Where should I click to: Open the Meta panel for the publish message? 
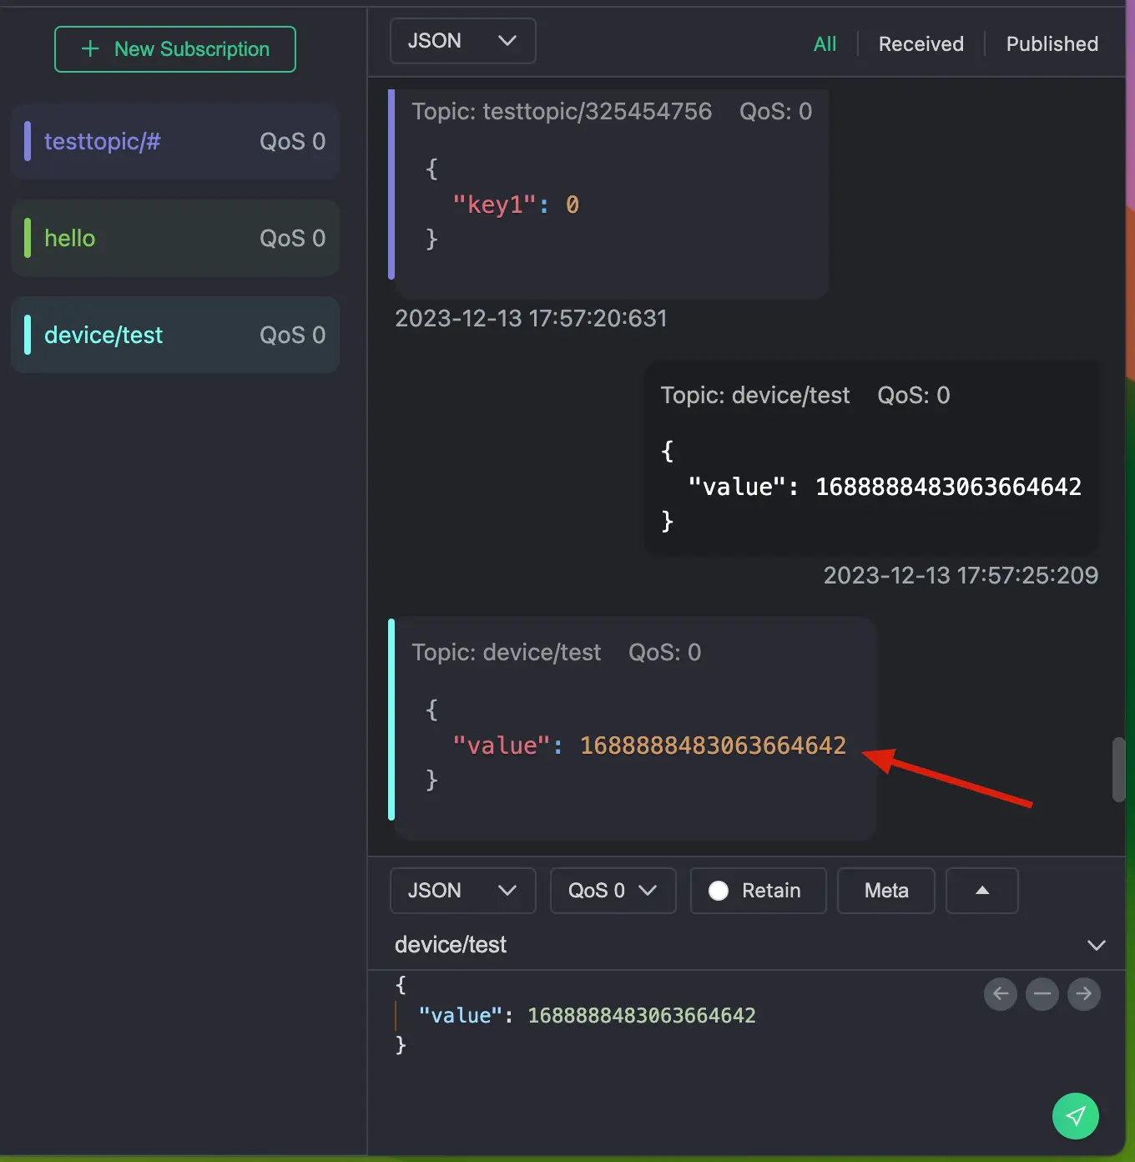(885, 891)
